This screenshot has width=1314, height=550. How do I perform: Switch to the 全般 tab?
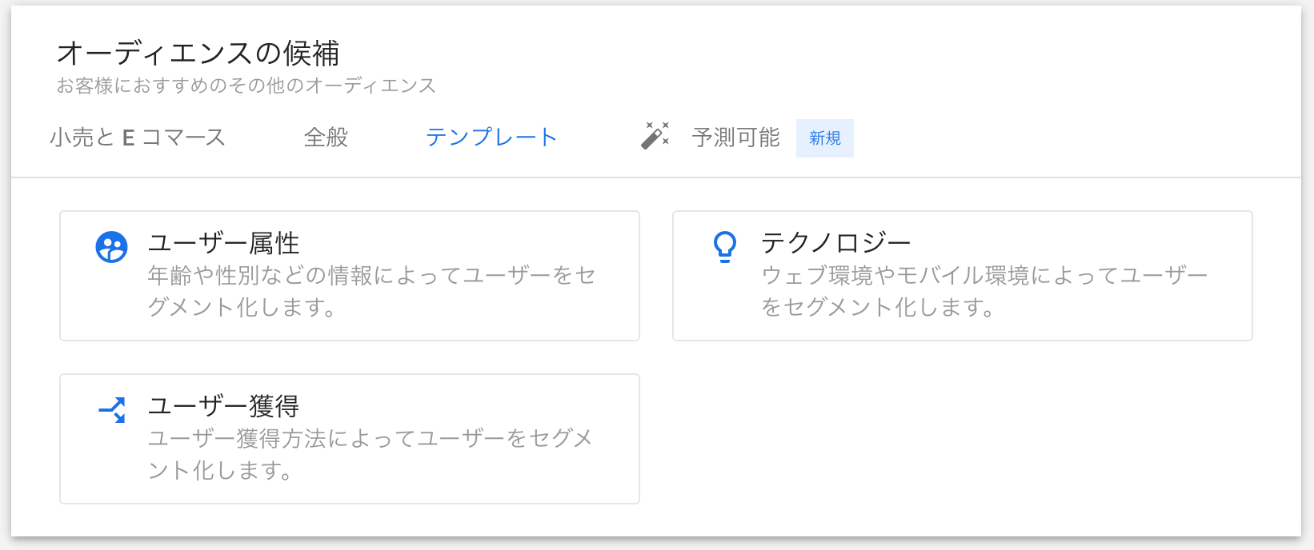click(x=326, y=137)
